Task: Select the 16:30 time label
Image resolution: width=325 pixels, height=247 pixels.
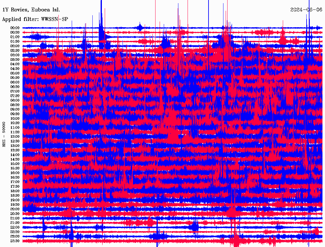Action: (15, 178)
